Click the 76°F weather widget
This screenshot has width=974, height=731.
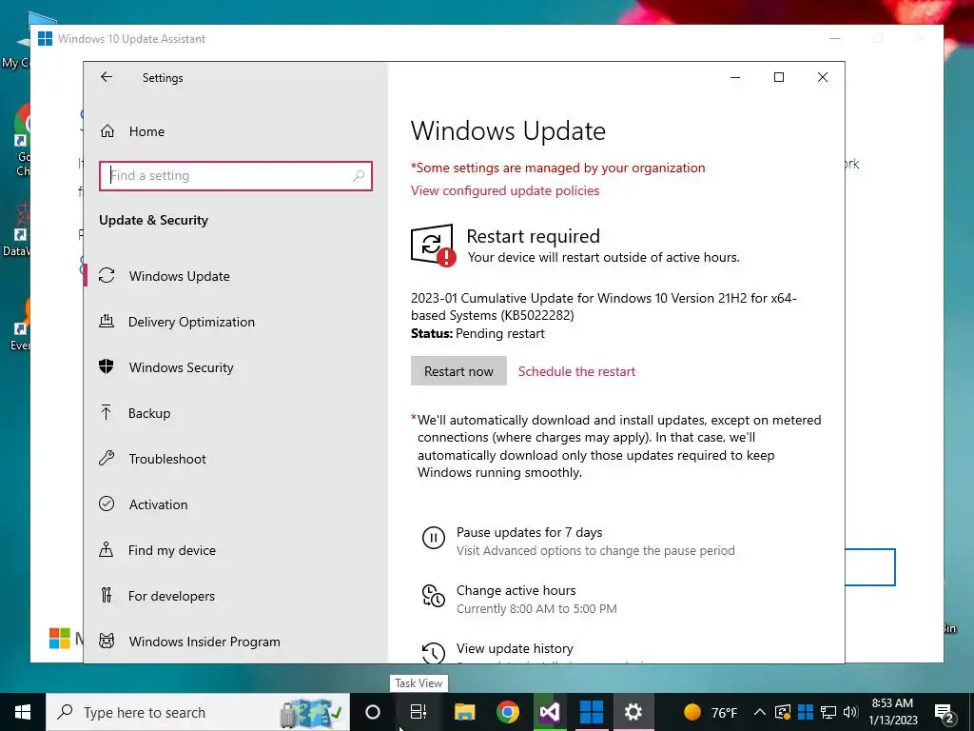pyautogui.click(x=710, y=712)
